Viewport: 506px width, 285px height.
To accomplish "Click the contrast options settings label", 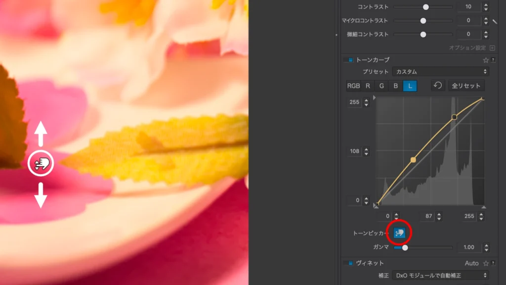I will (x=467, y=48).
